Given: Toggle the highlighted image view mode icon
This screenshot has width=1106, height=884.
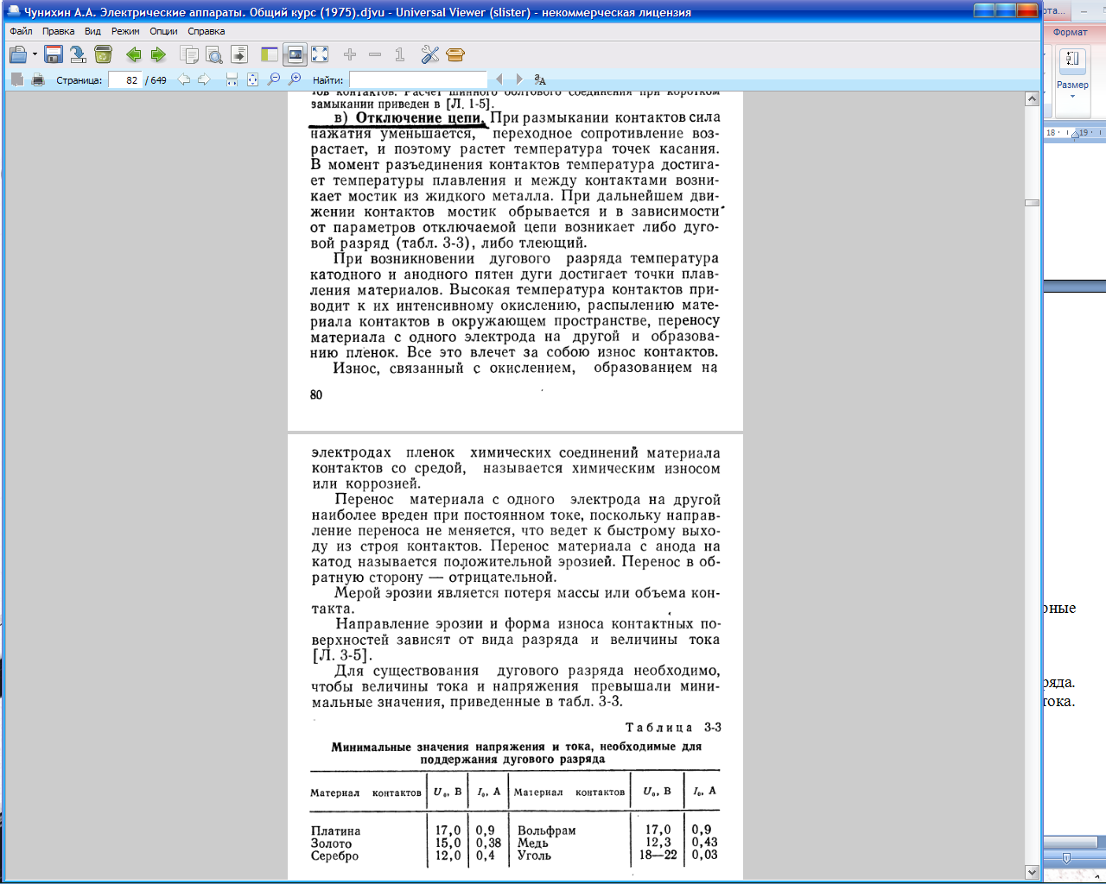Looking at the screenshot, I should pos(295,54).
